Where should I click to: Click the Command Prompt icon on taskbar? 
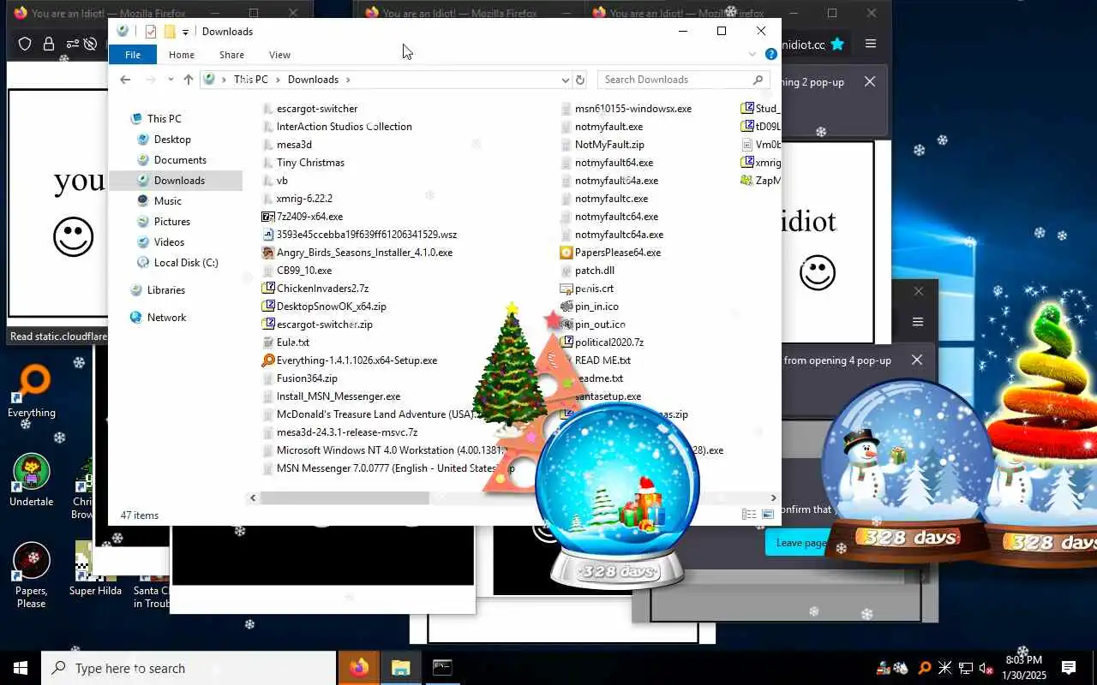[x=442, y=668]
